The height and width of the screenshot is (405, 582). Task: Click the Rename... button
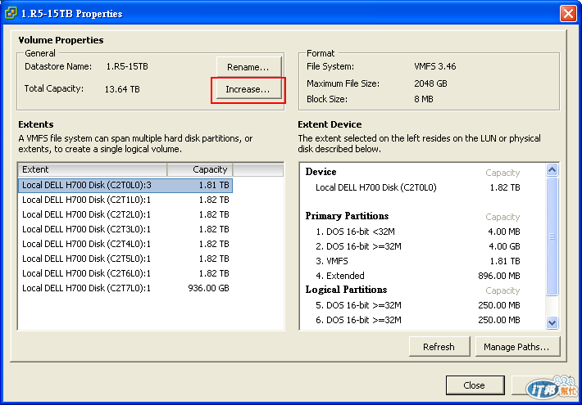pos(248,67)
